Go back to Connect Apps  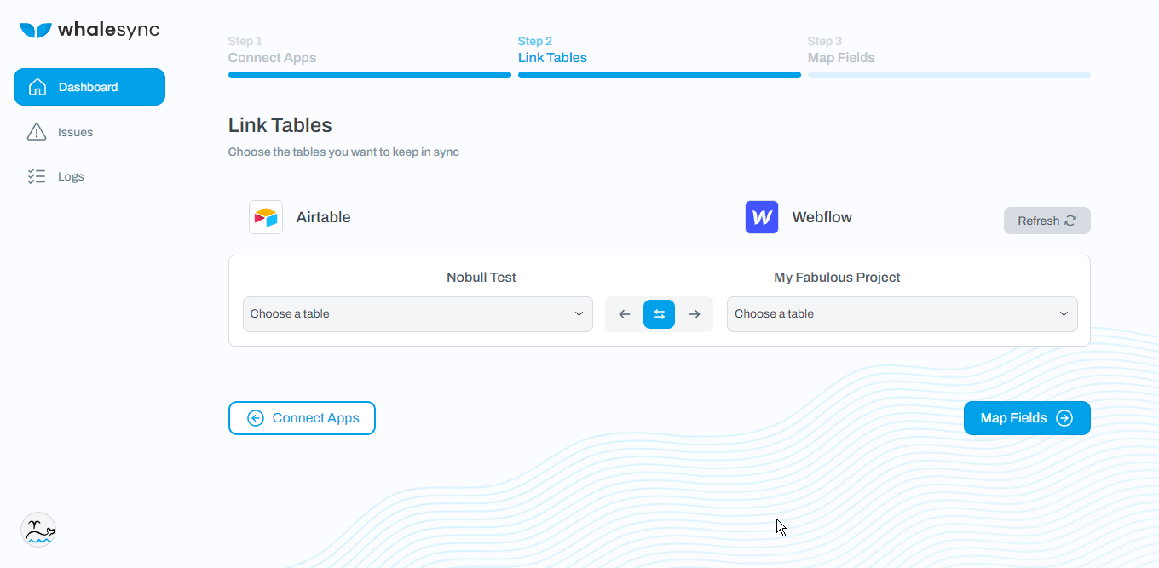[x=302, y=418]
